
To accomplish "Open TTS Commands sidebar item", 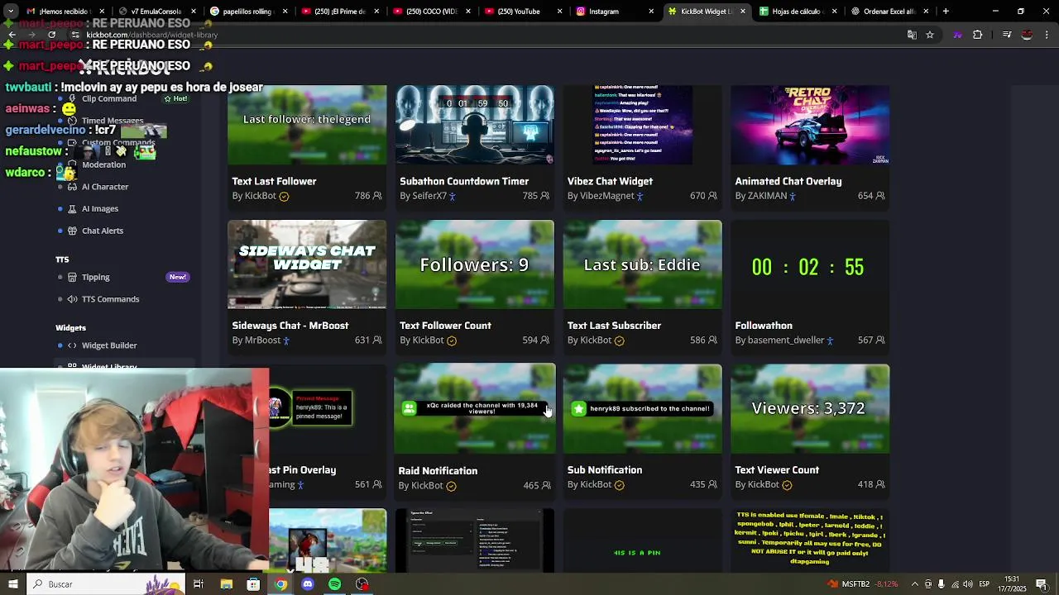I will click(x=110, y=299).
